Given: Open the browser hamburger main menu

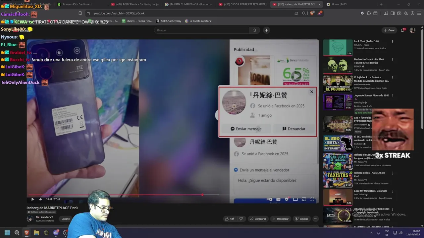Looking at the screenshot, I should click(419, 13).
